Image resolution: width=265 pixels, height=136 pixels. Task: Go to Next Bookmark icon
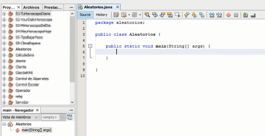pyautogui.click(x=194, y=15)
